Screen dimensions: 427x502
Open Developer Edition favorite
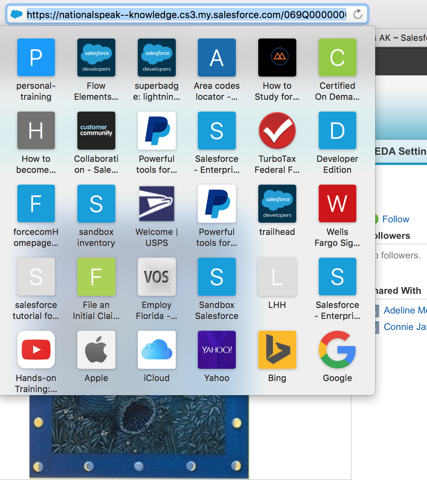tap(338, 130)
